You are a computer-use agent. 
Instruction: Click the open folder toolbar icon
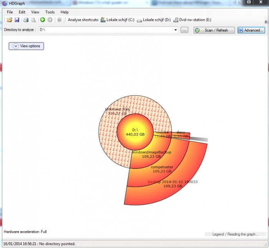click(x=10, y=20)
